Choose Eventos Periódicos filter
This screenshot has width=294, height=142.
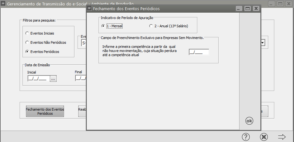27,51
